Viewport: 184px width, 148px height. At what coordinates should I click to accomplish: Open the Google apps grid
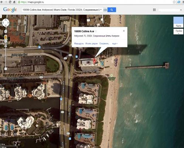[x=154, y=10]
